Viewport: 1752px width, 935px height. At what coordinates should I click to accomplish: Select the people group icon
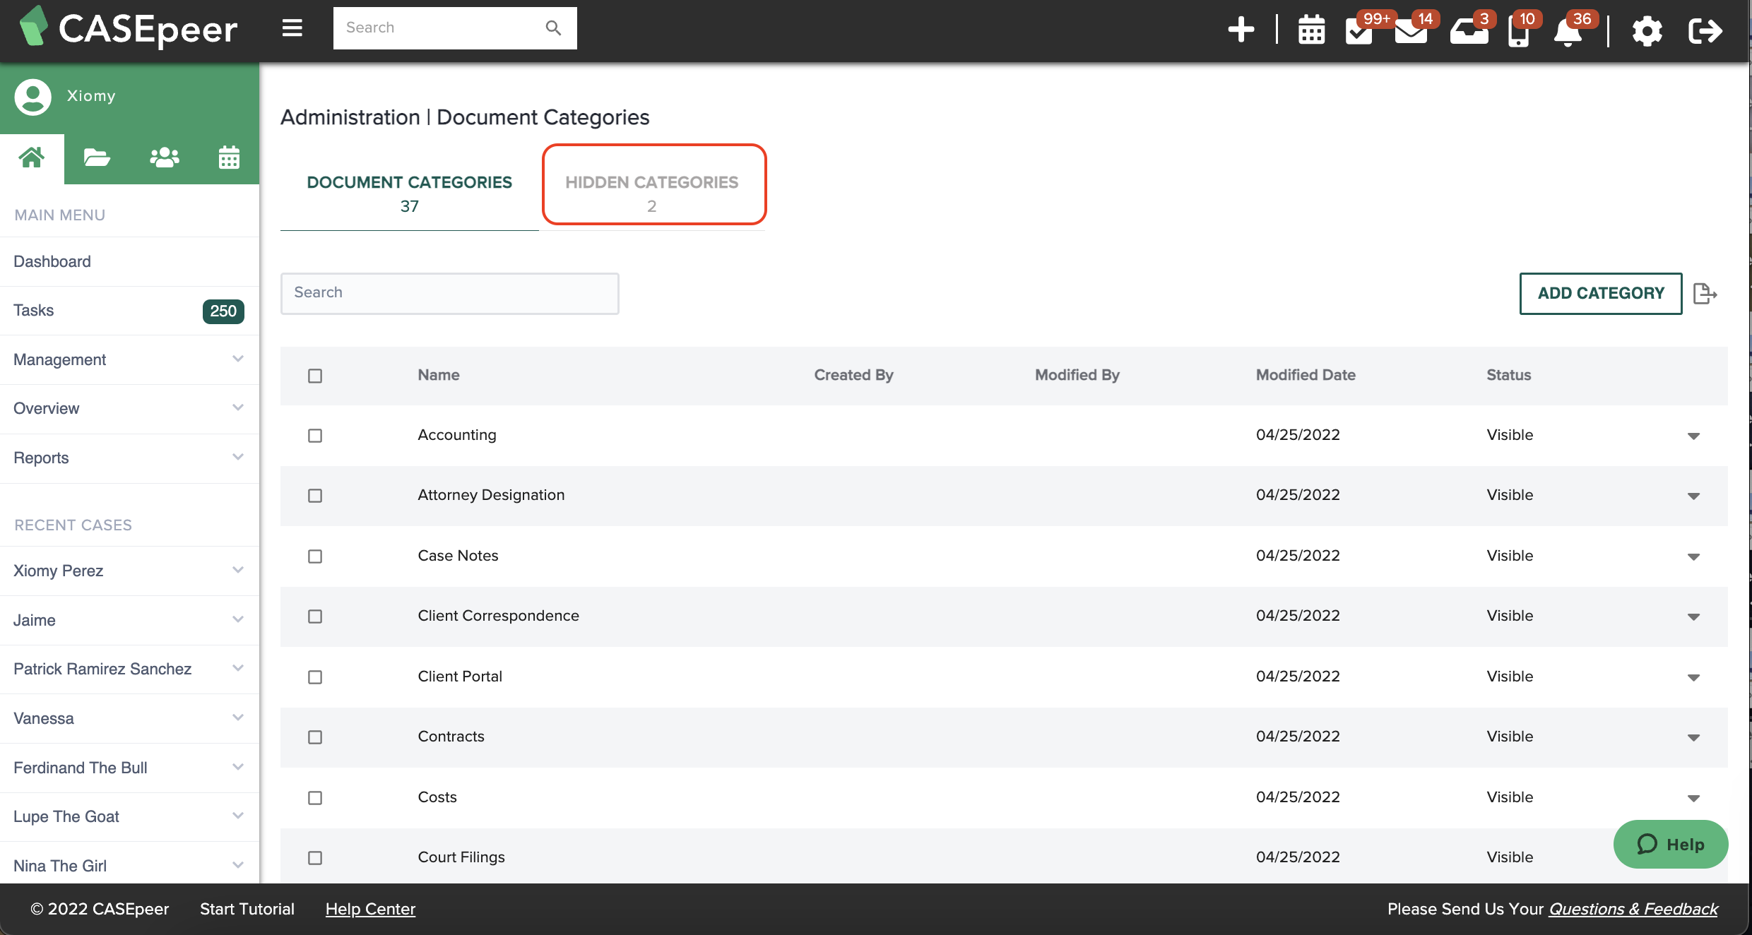164,157
